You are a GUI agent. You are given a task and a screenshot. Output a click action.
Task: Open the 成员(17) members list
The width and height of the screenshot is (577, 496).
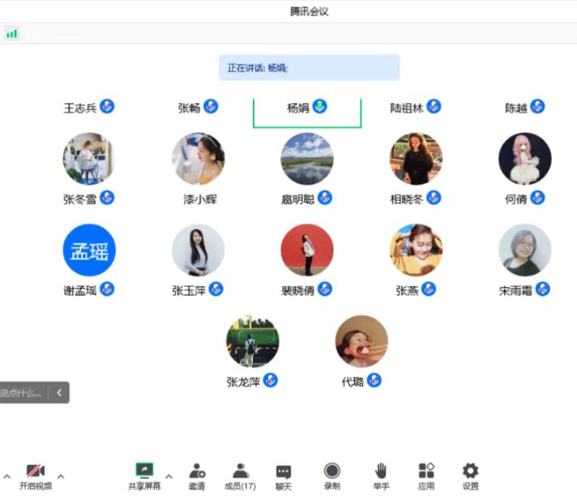[240, 471]
